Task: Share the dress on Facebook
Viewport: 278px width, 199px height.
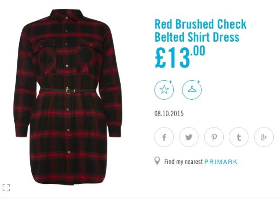Action: pos(164,137)
